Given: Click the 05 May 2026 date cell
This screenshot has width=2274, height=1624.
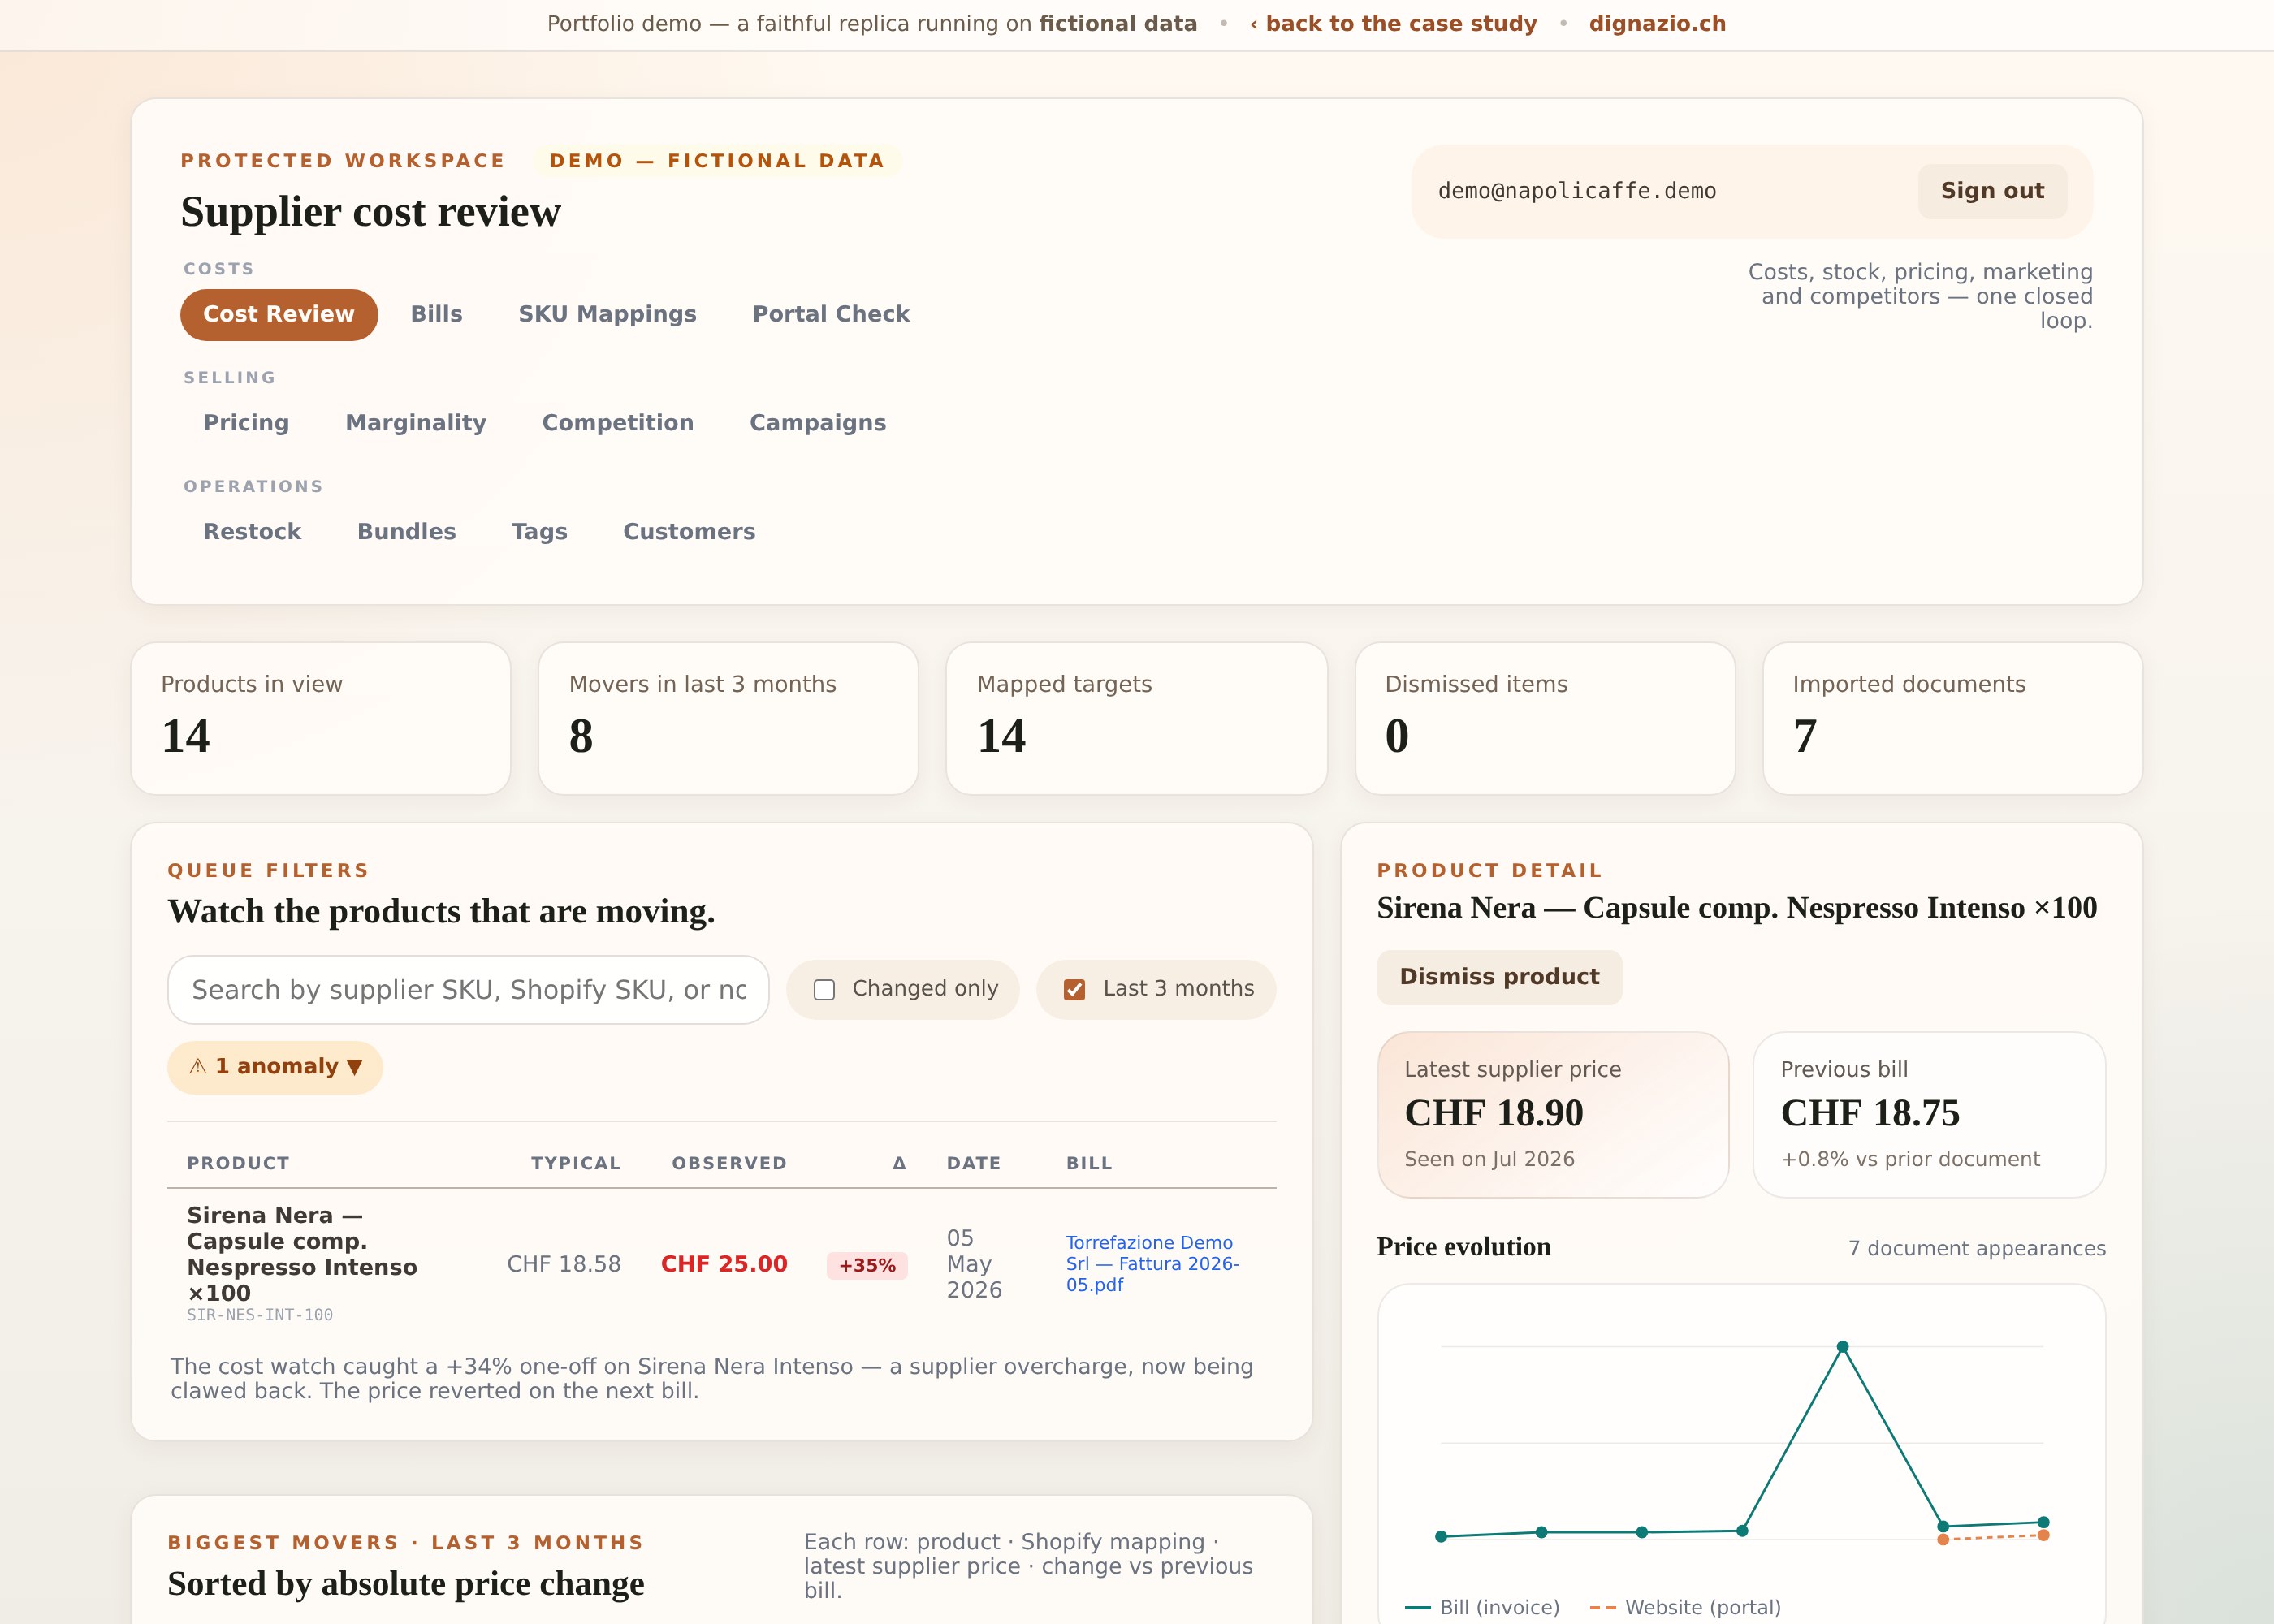Looking at the screenshot, I should point(974,1264).
